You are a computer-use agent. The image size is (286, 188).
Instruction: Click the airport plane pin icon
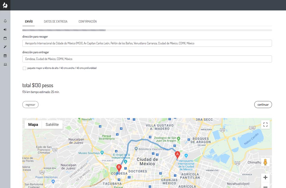186,156
